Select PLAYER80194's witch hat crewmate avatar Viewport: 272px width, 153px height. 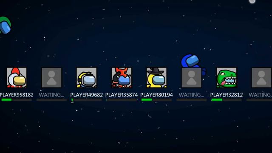click(x=156, y=77)
